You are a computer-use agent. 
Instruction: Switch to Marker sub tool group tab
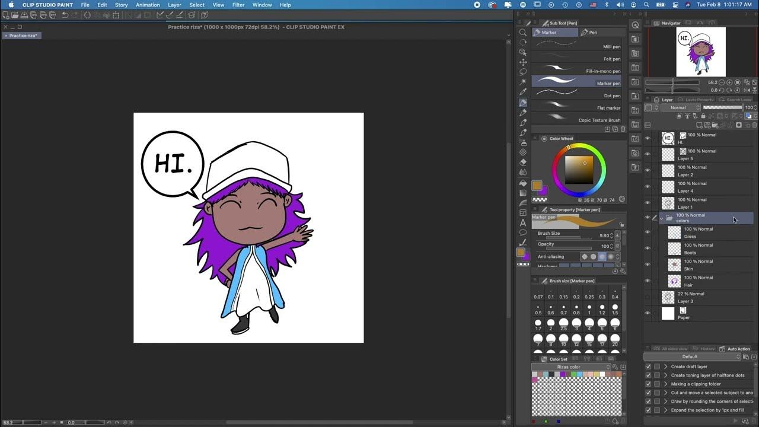tap(554, 32)
